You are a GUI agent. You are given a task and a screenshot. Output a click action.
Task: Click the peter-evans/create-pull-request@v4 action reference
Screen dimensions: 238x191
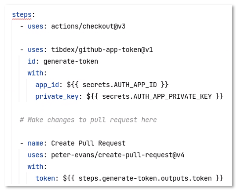click(x=117, y=155)
